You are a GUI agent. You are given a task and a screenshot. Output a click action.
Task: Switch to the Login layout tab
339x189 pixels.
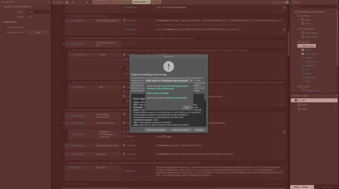(111, 2)
